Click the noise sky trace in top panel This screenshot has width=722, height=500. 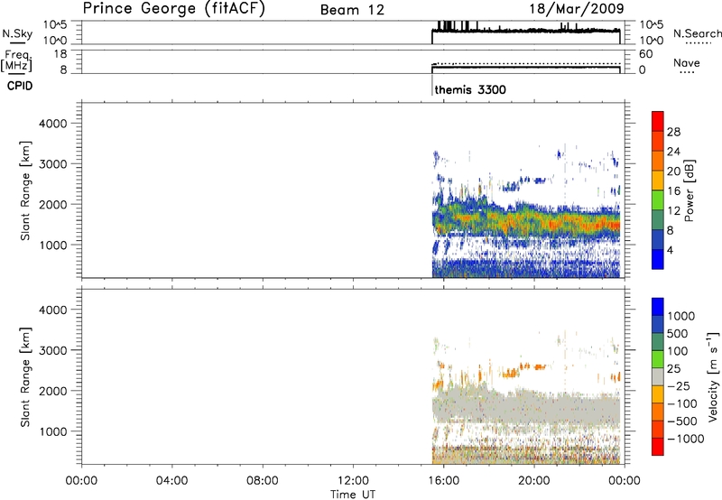click(526, 31)
